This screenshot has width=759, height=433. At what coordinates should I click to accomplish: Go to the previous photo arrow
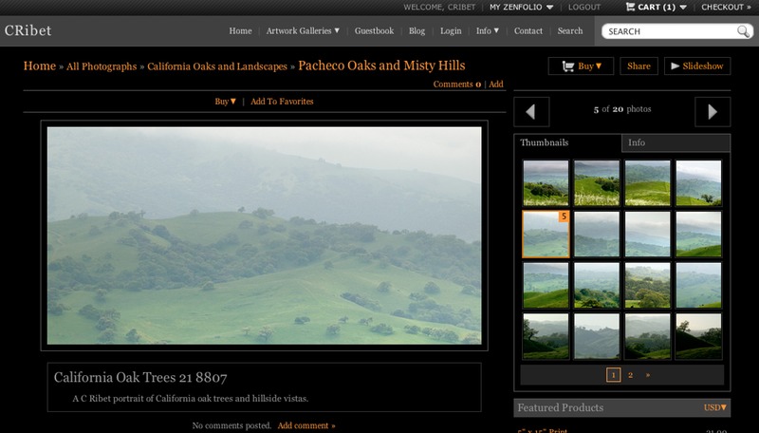(531, 112)
